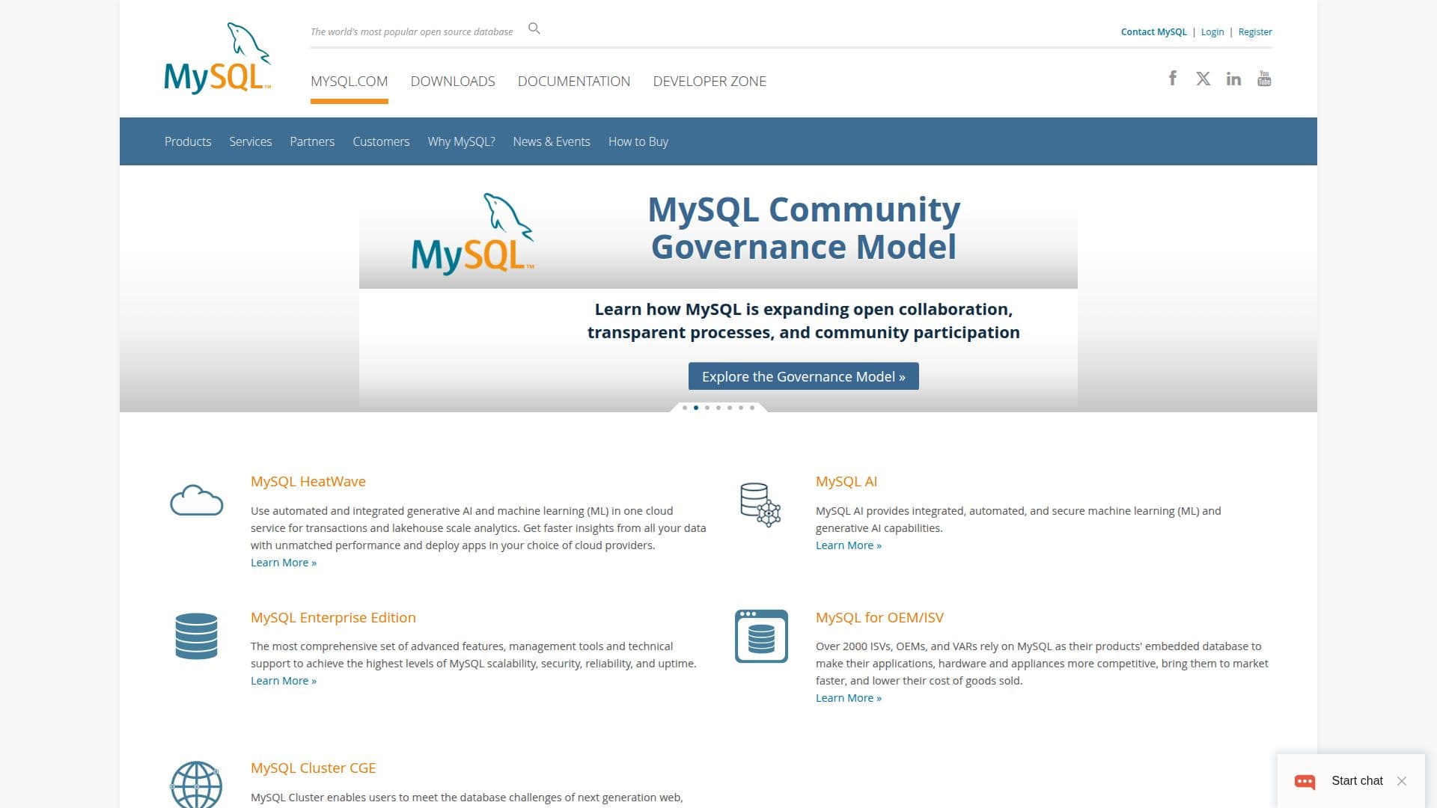
Task: Click the tagline "The world's most popular open source database"
Action: tap(412, 32)
